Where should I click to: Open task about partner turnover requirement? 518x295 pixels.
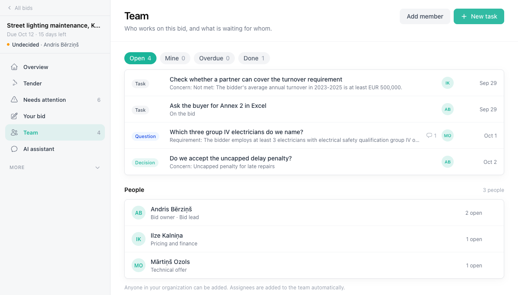click(314, 83)
